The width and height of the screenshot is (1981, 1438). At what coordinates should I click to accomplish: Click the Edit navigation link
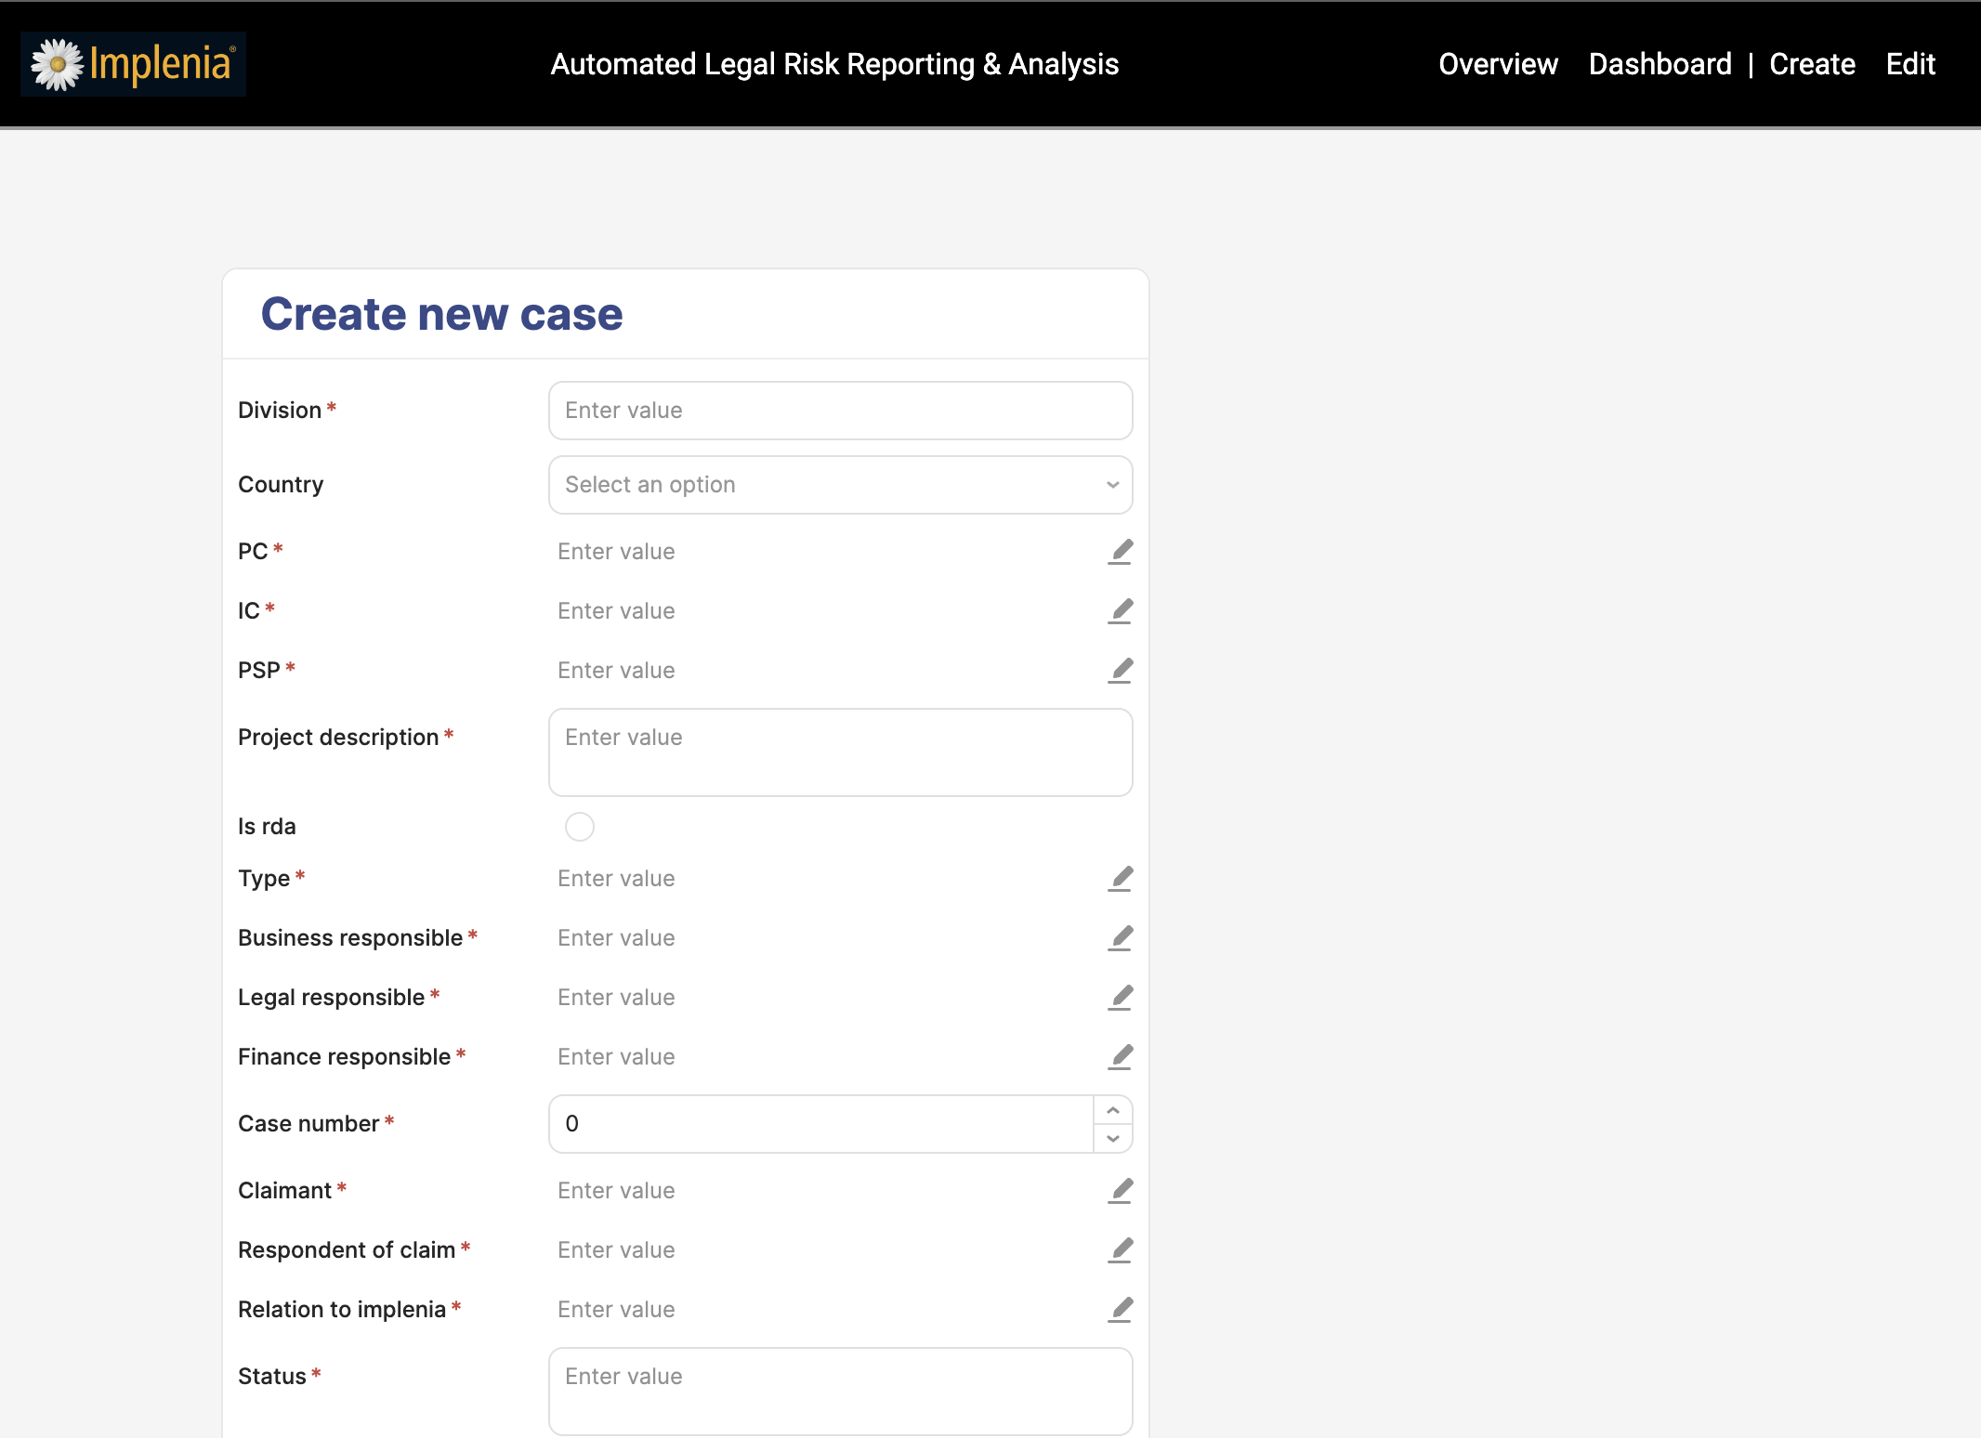[1910, 64]
